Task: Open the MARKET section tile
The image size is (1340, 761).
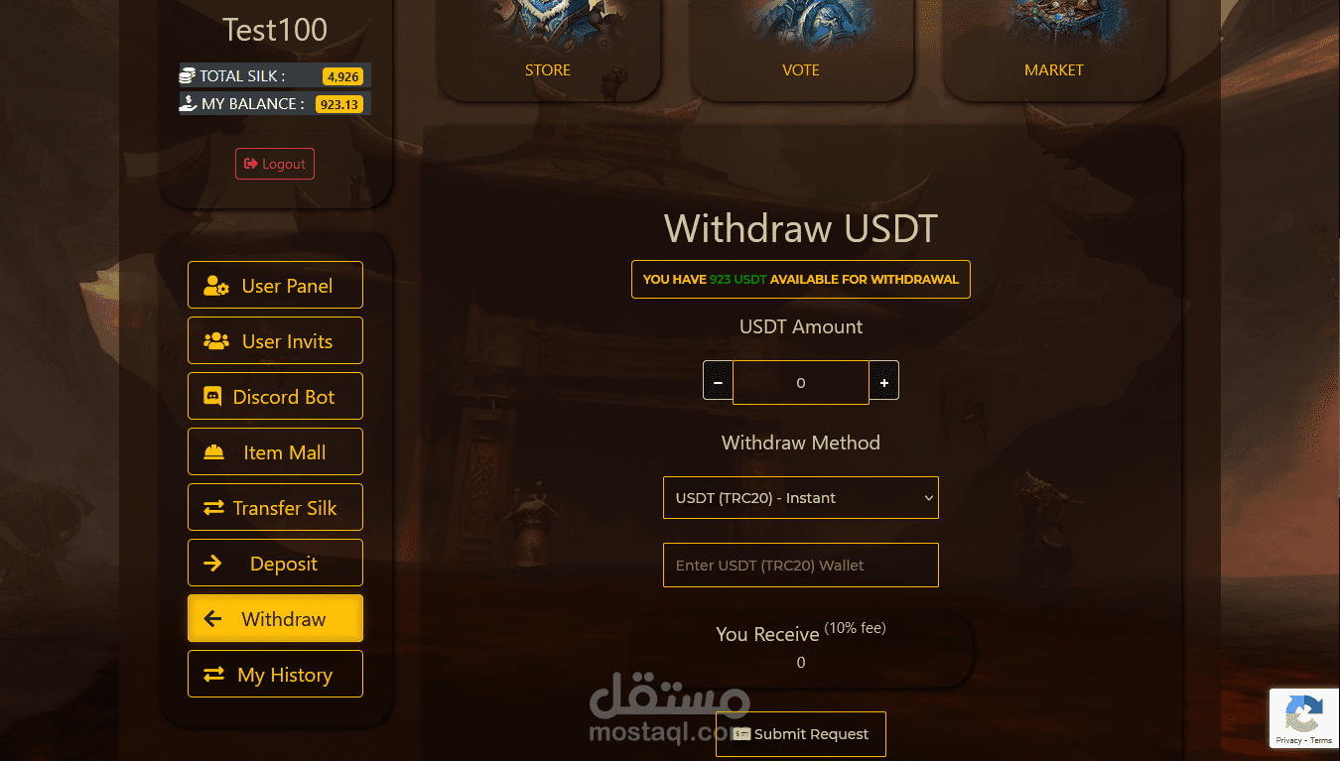Action: click(x=1054, y=50)
